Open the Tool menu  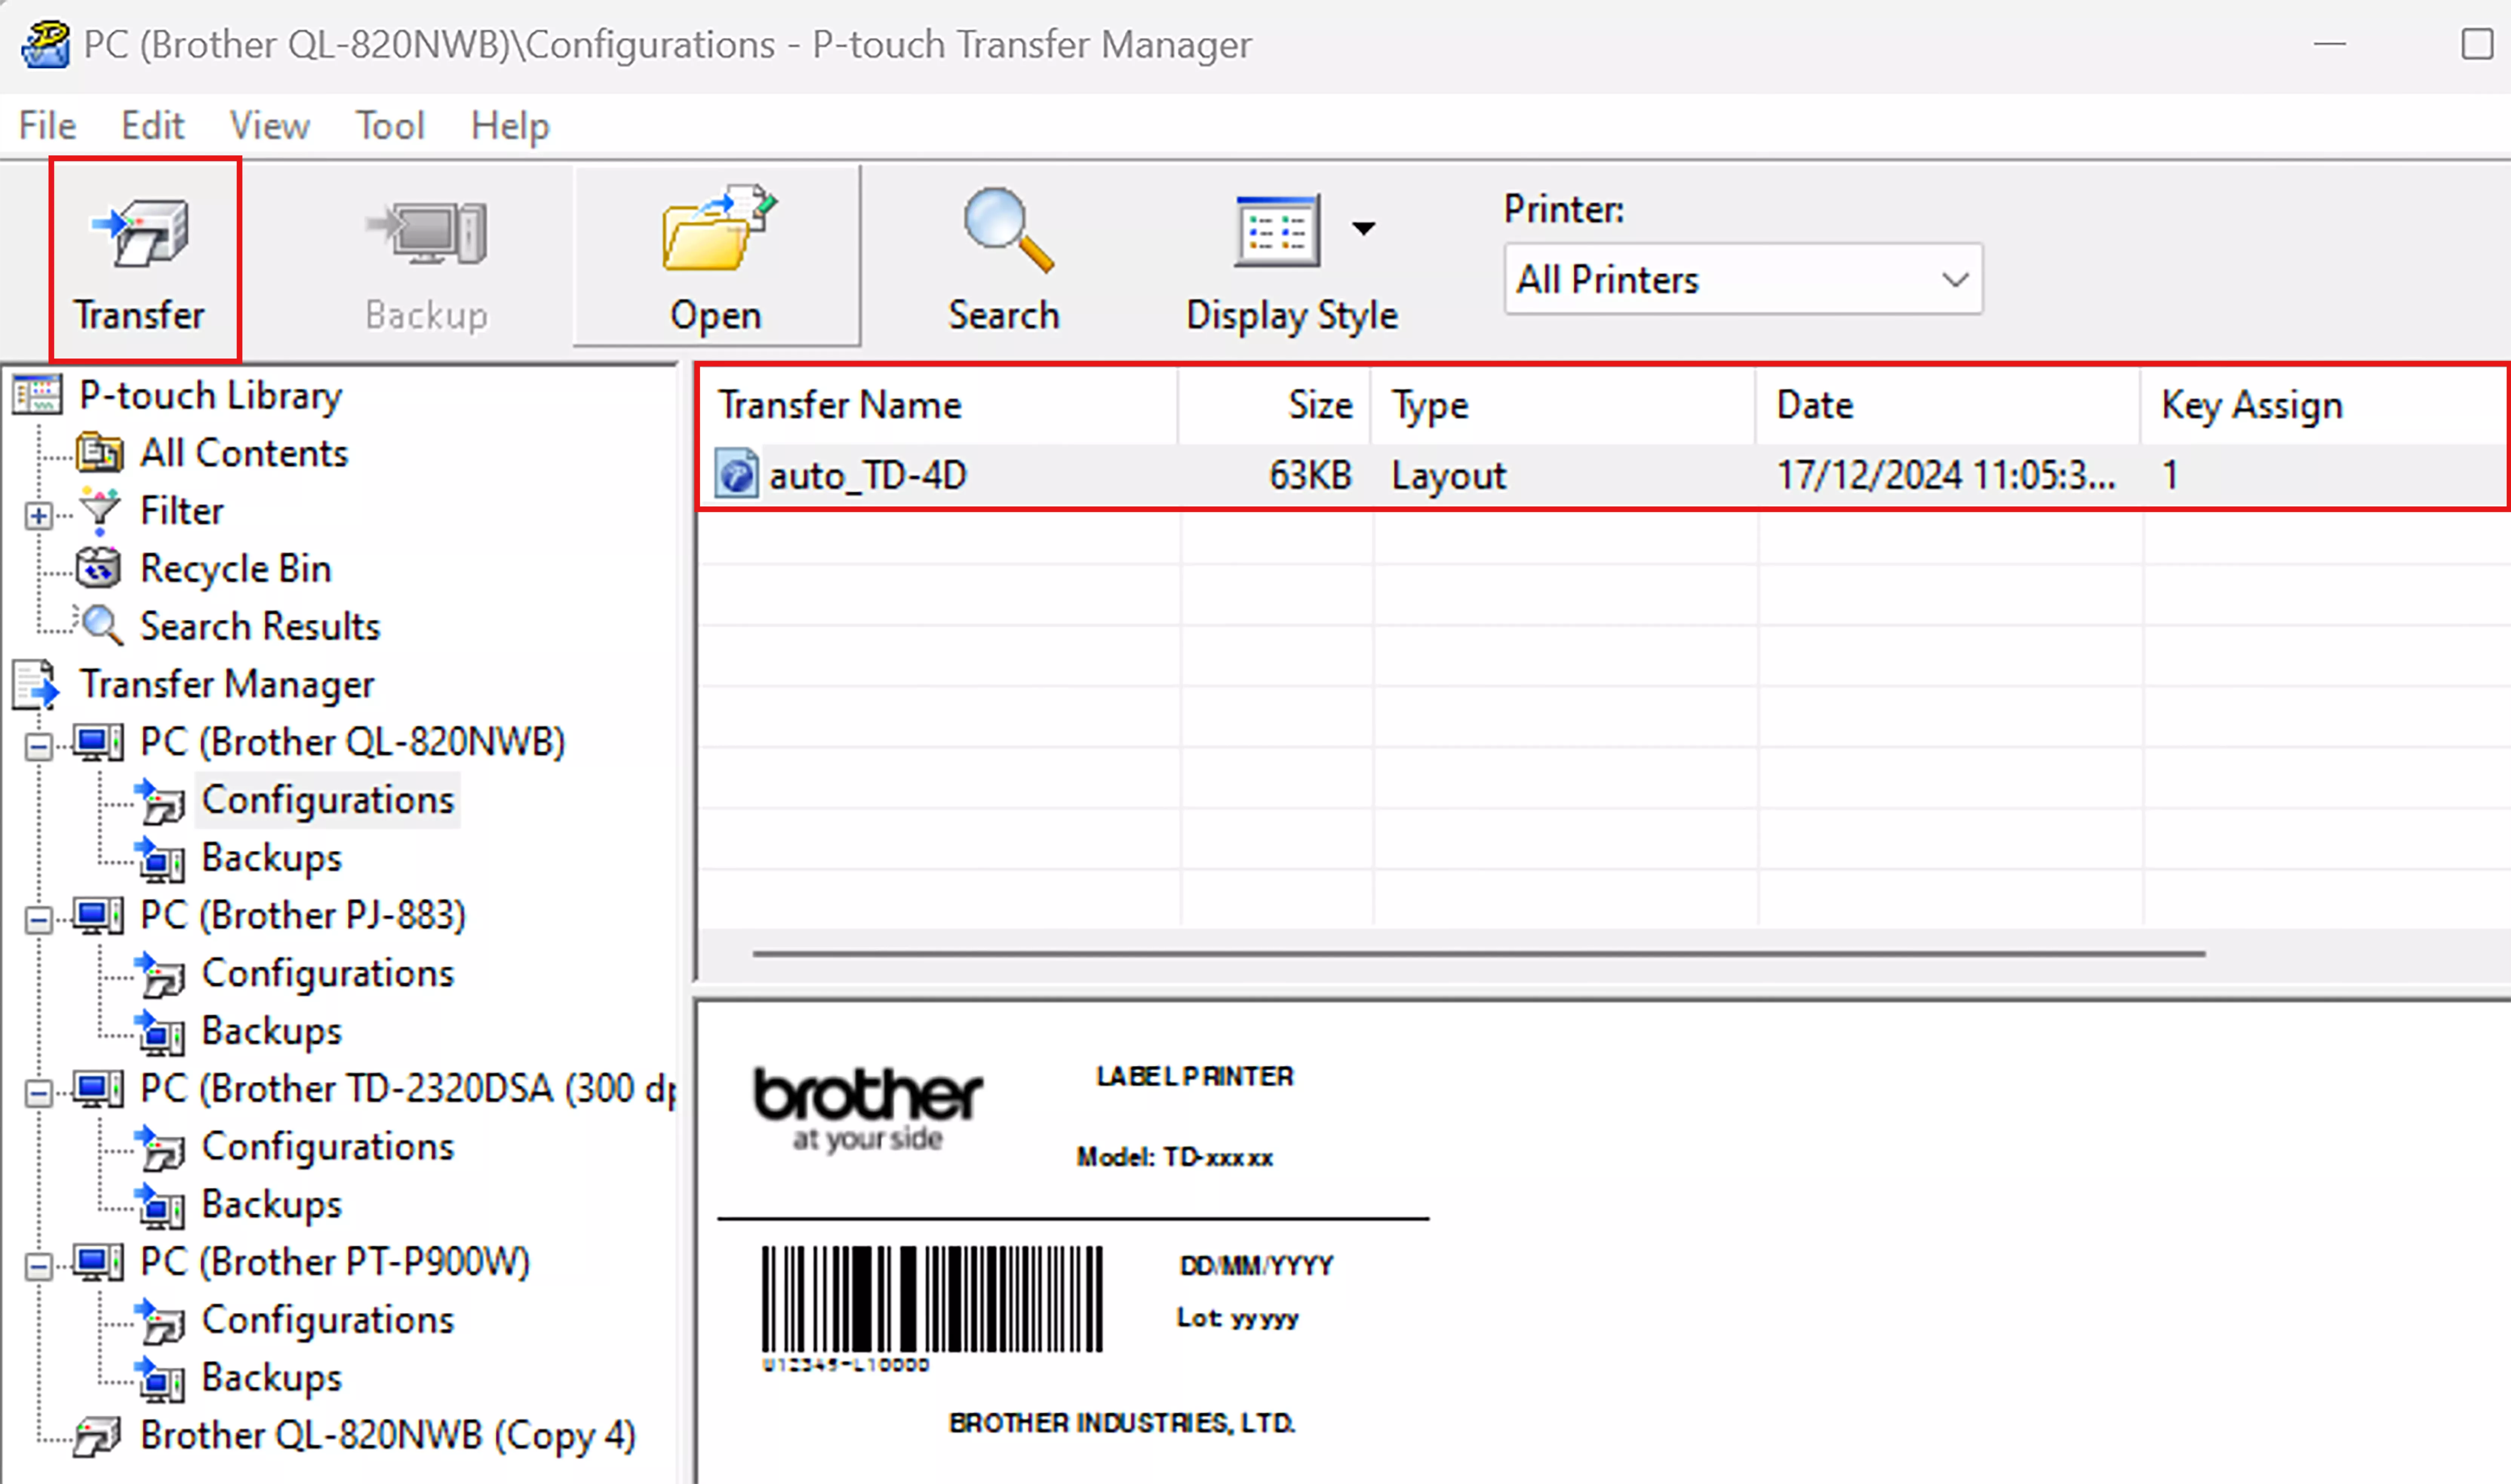tap(390, 126)
